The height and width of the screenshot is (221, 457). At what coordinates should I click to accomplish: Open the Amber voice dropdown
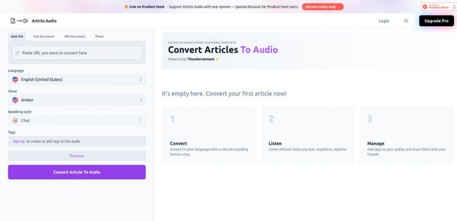pos(77,100)
